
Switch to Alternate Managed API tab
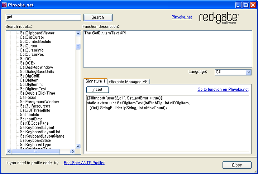pyautogui.click(x=129, y=82)
